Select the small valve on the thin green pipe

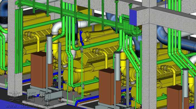82,50
